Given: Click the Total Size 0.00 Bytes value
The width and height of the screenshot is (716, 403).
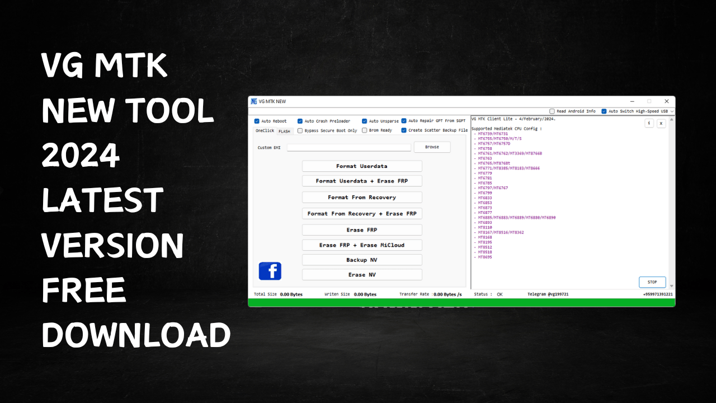Looking at the screenshot, I should click(291, 294).
